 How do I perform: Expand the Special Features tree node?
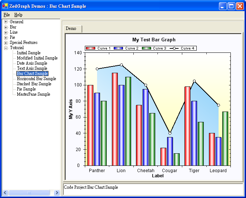6,43
